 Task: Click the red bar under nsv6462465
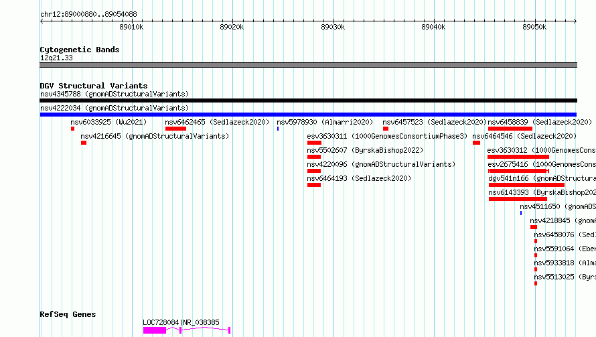pos(175,129)
